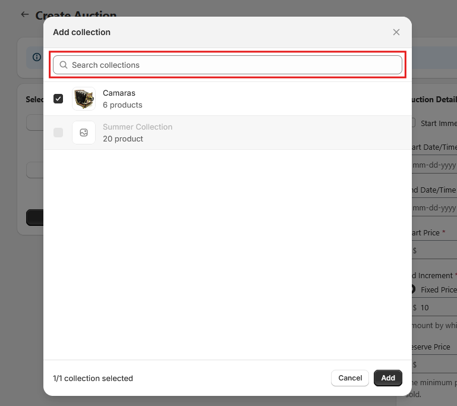
Task: Focus the Search collections field
Action: pyautogui.click(x=232, y=65)
